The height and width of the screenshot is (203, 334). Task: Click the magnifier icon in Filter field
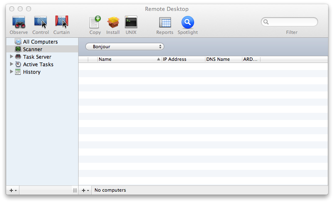click(x=266, y=22)
